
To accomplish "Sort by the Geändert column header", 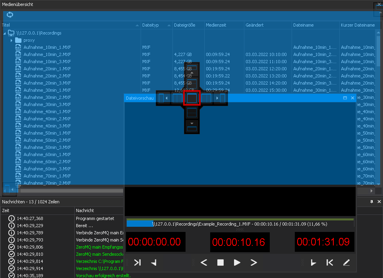I will [x=268, y=25].
